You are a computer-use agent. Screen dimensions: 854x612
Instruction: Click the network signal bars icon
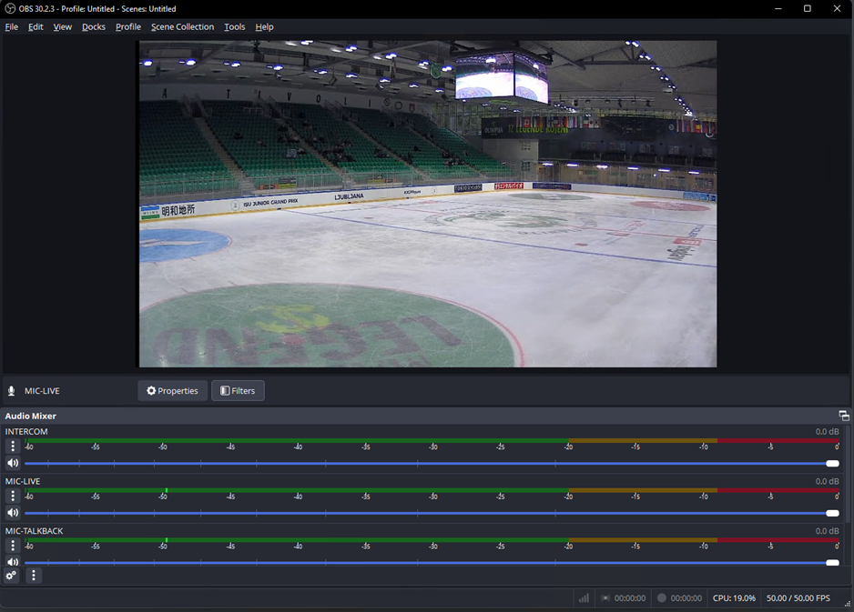click(x=584, y=598)
